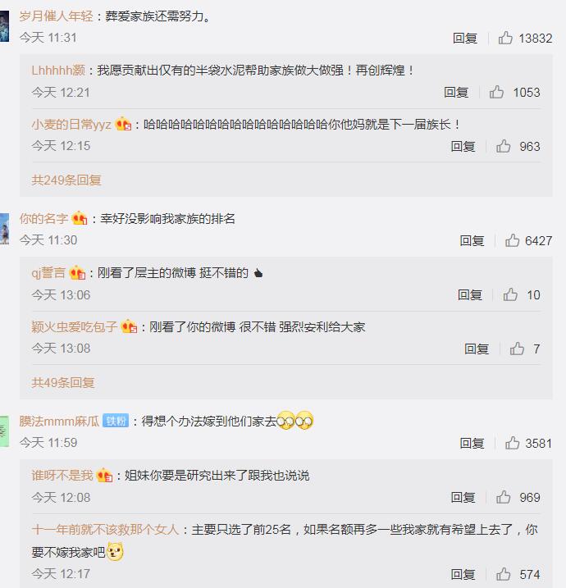Click thumbs-up on the reply with 7 likes
Viewport: 566px width, 588px height.
click(517, 349)
